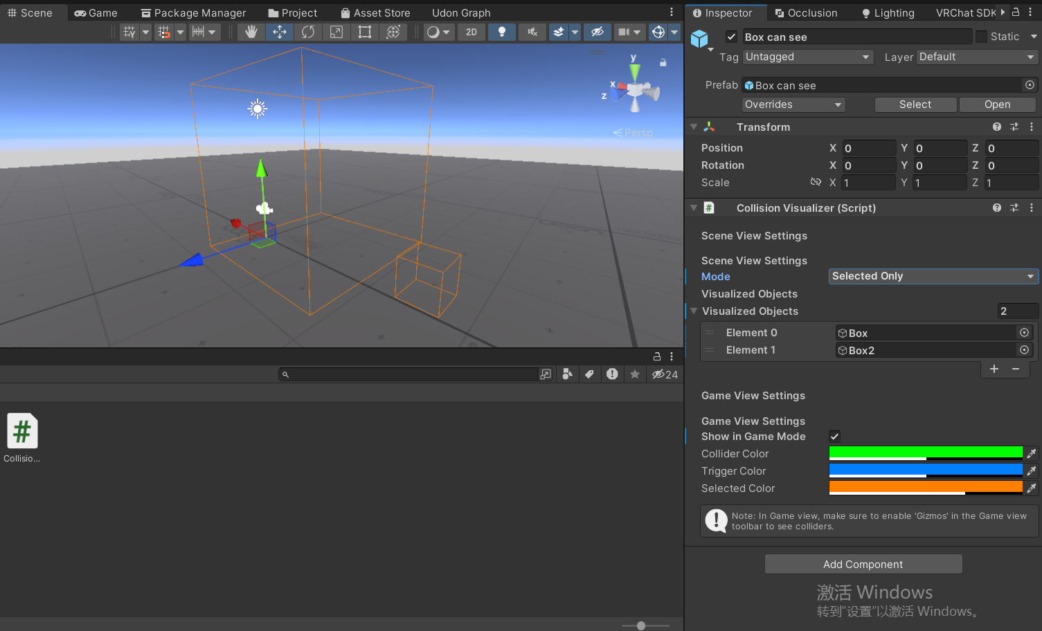Enable the Show in Game Mode checkbox
The height and width of the screenshot is (631, 1042).
pyautogui.click(x=834, y=437)
